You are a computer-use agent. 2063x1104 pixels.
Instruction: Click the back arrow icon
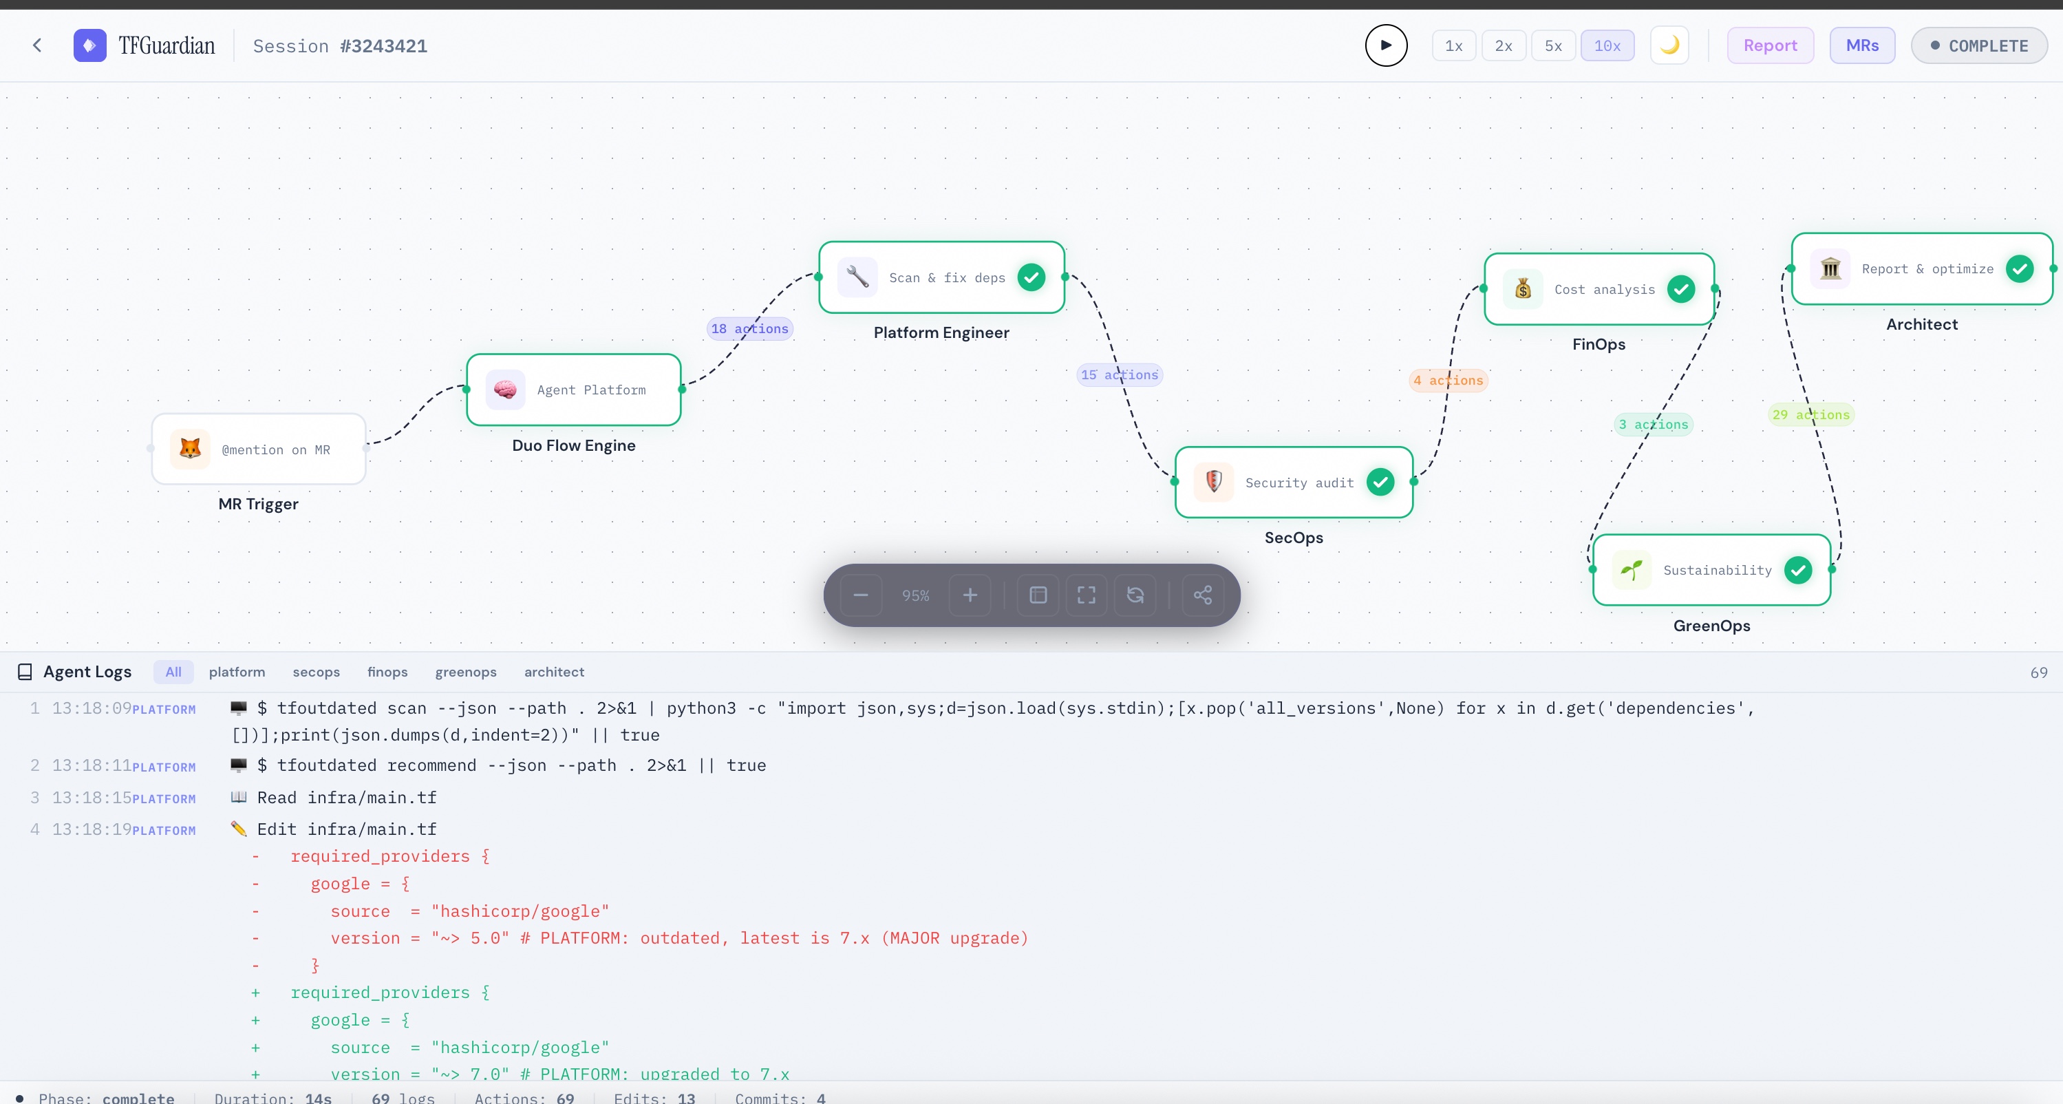click(x=37, y=45)
